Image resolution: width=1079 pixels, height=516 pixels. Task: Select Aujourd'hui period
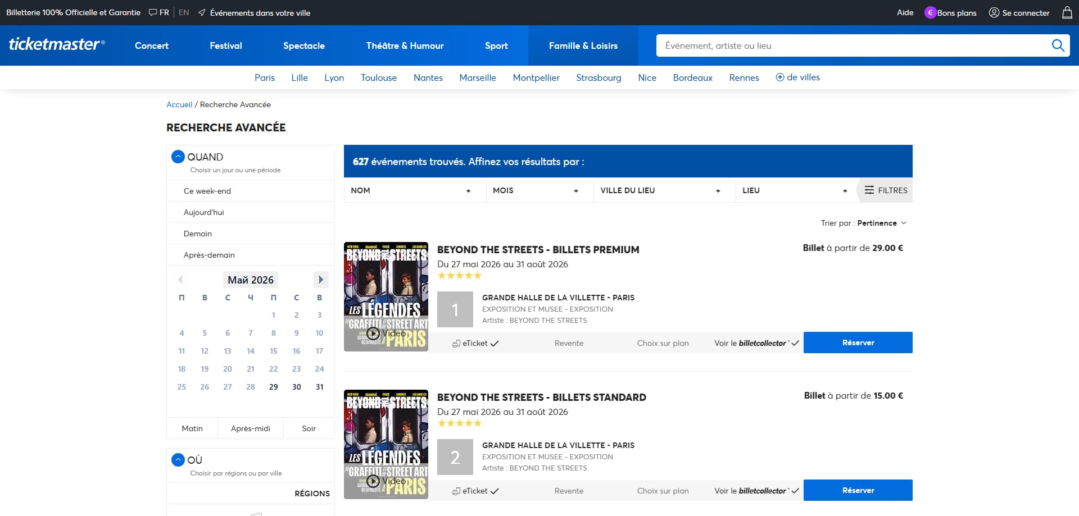251,212
